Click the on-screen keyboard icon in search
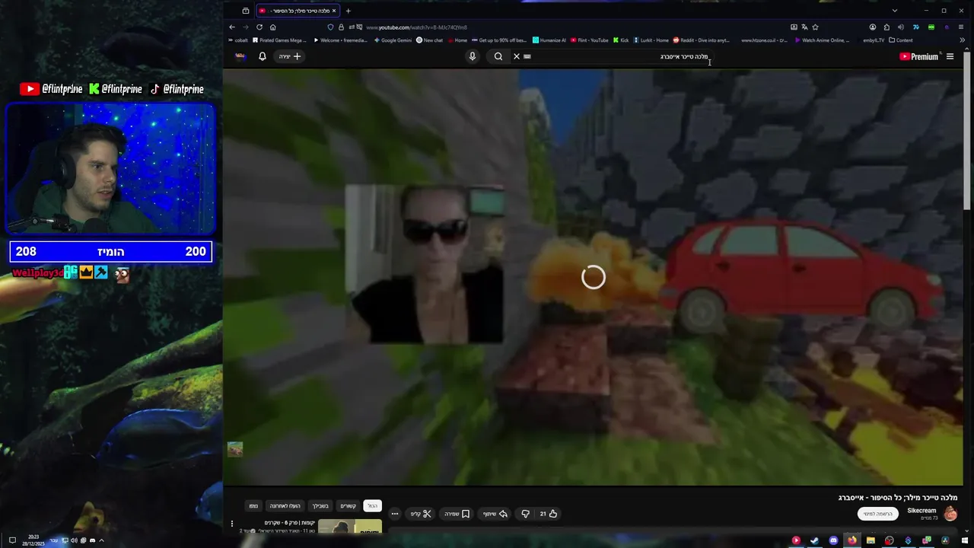Viewport: 974px width, 548px height. coord(527,56)
